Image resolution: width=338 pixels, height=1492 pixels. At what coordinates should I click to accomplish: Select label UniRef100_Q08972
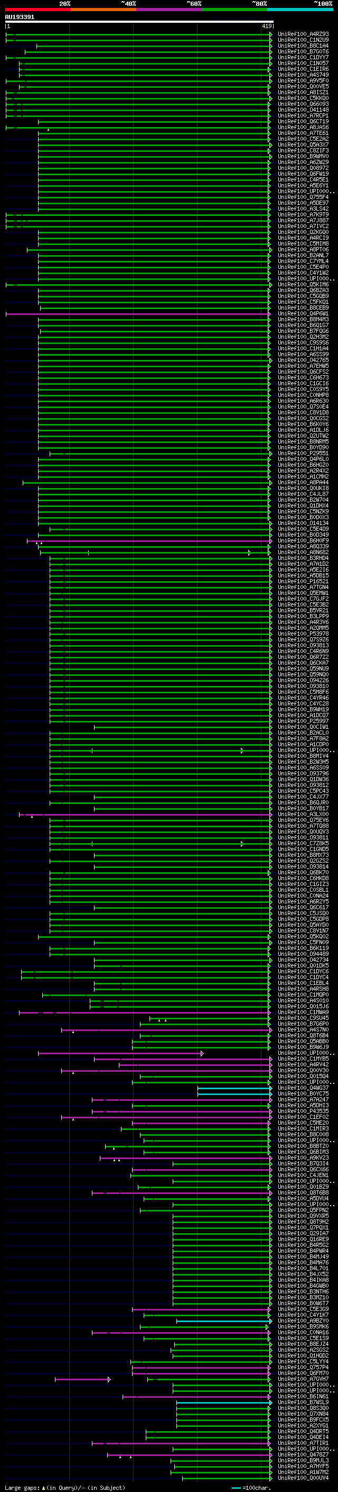point(303,168)
